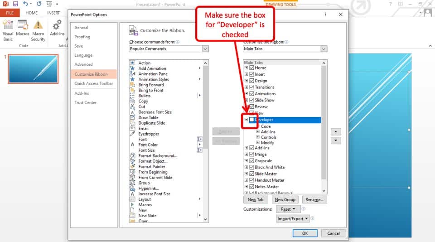Select the Action command icon

(132, 63)
